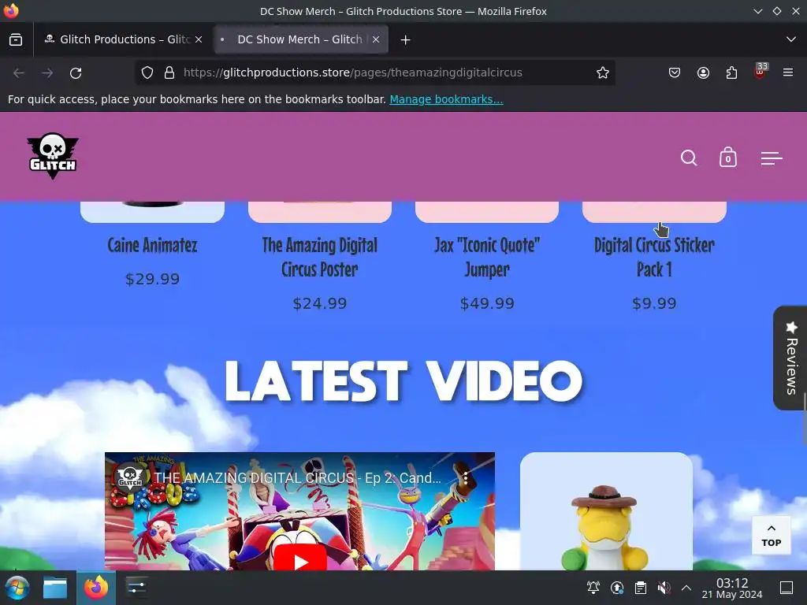The image size is (807, 605).
Task: Open the extensions puzzle icon
Action: [x=731, y=72]
